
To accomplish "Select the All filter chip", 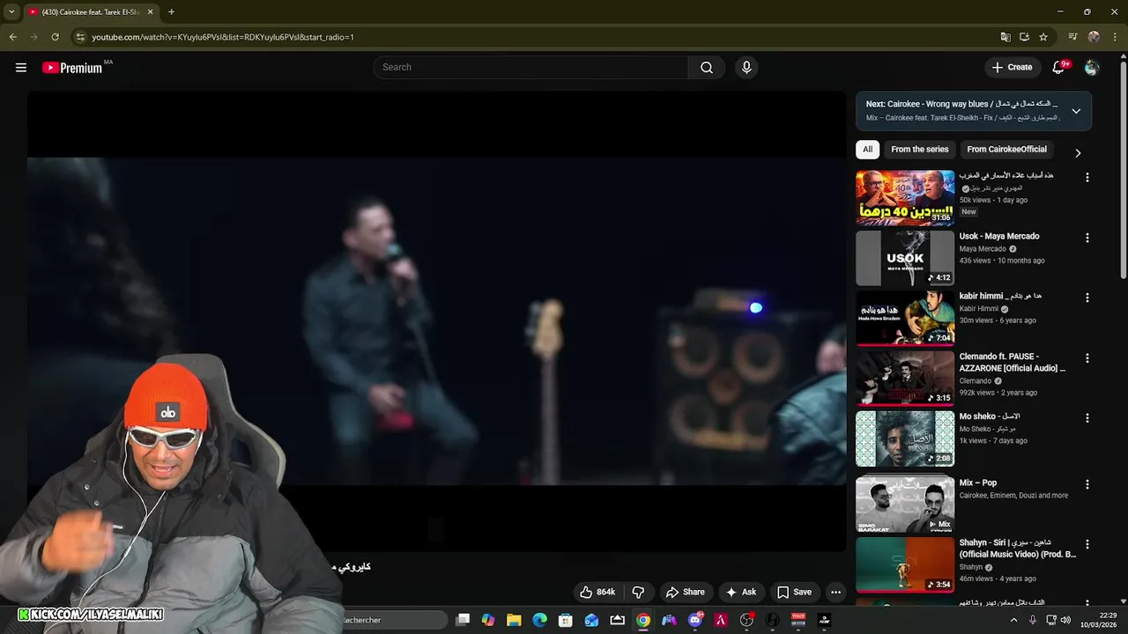I will point(867,150).
